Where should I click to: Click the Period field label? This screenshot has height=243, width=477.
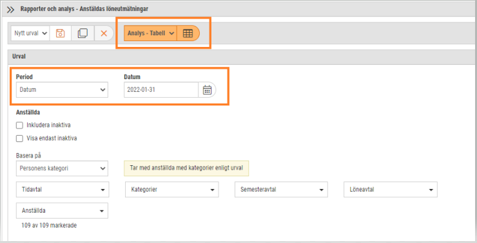coord(24,77)
